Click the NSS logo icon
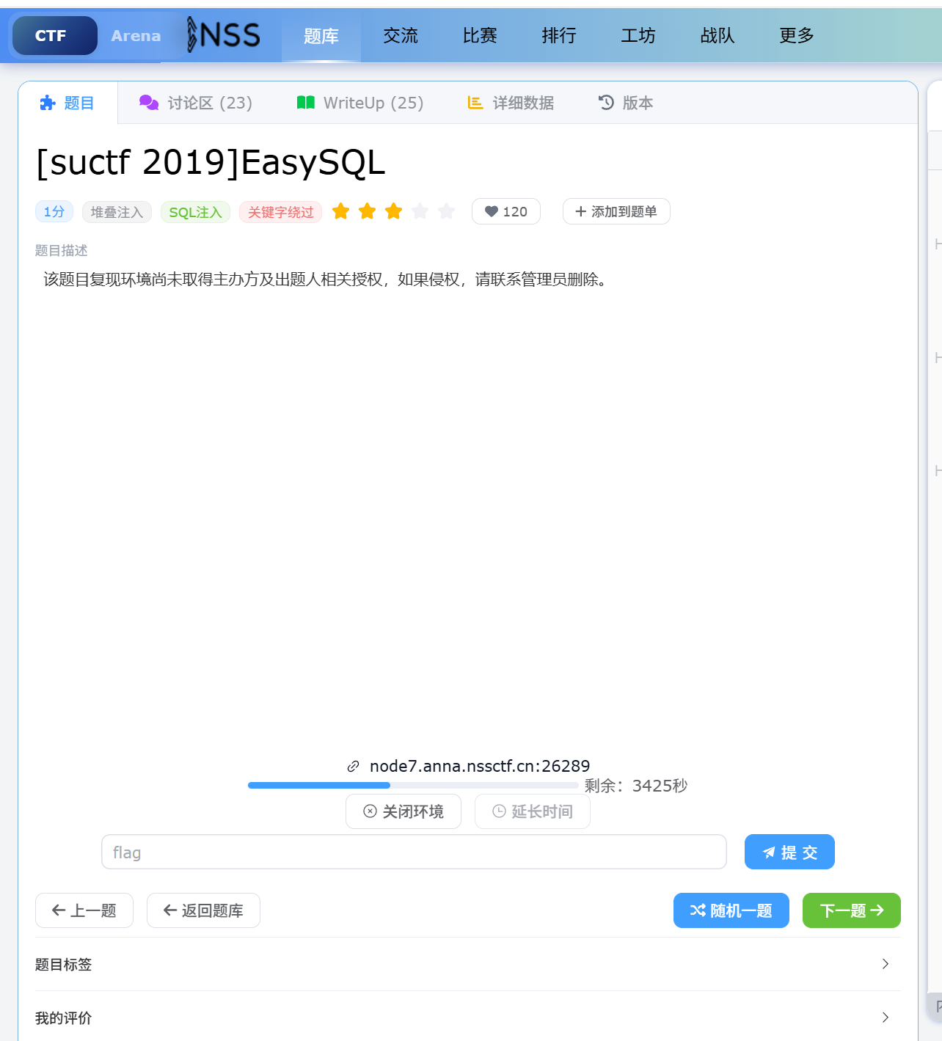This screenshot has height=1041, width=942. coord(223,35)
